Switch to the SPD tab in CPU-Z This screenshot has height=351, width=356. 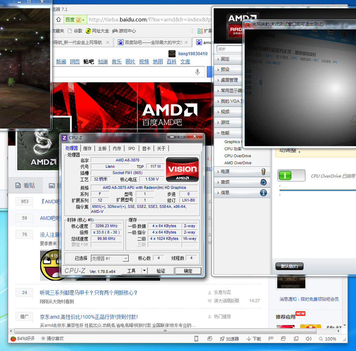tap(131, 148)
